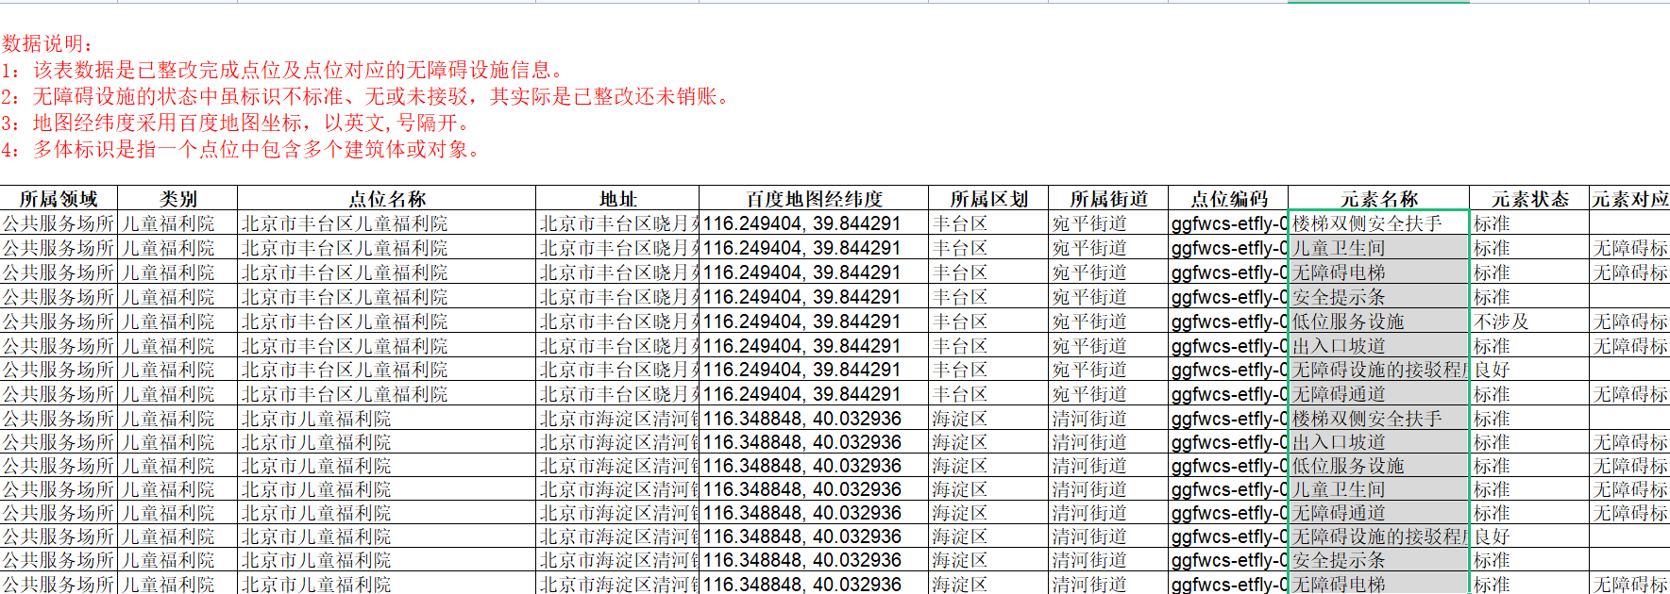
Task: Select the 所属领域 column header cell
Action: (x=59, y=199)
